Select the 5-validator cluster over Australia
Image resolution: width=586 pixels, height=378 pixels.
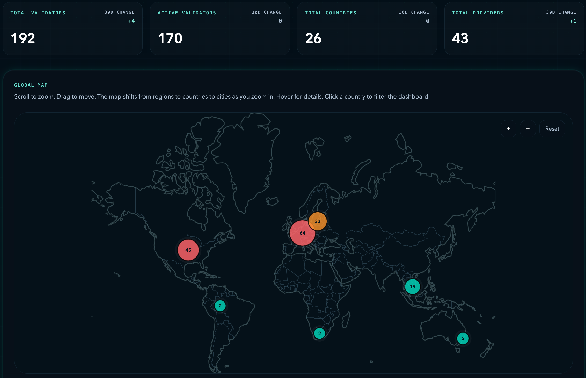point(463,338)
